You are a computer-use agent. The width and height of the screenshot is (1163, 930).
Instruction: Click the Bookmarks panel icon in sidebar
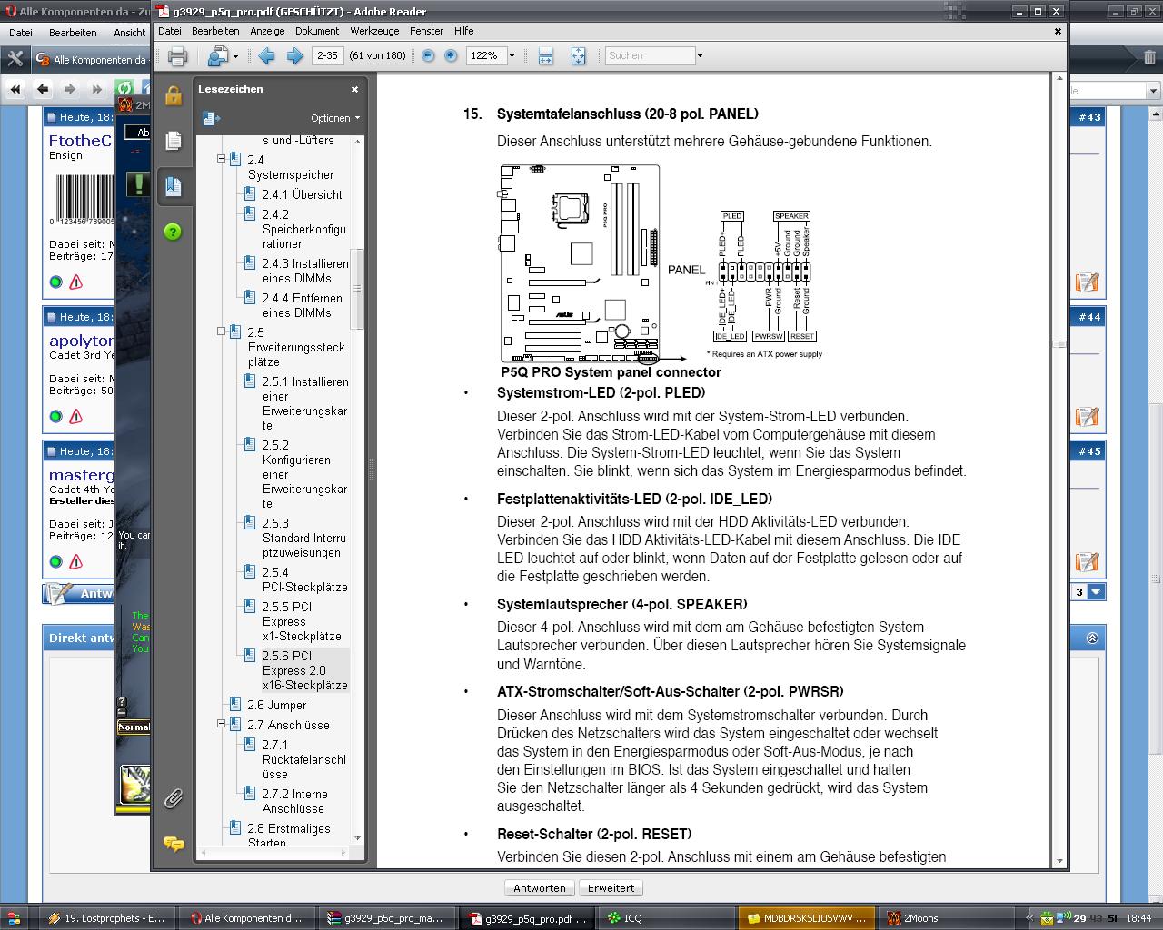click(174, 186)
